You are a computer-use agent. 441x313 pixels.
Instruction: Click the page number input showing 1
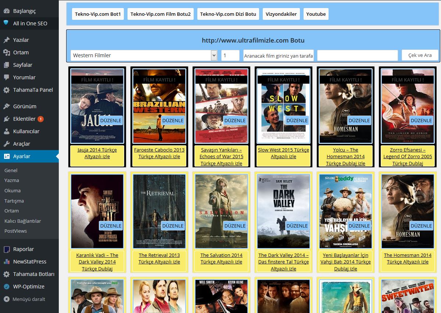(230, 55)
